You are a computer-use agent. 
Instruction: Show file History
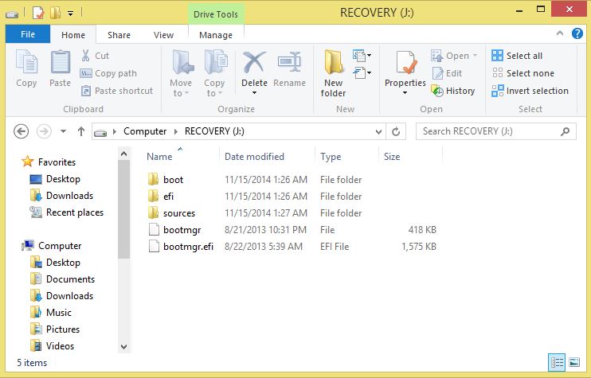453,91
